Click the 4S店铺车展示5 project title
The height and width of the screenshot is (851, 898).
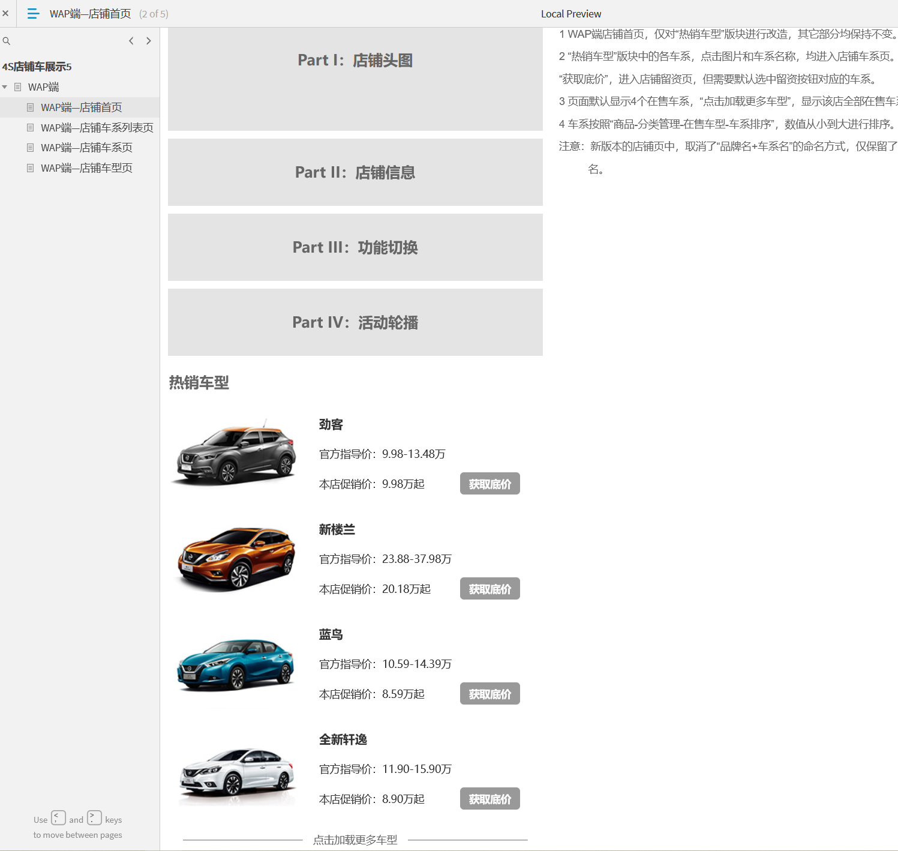[x=37, y=67]
